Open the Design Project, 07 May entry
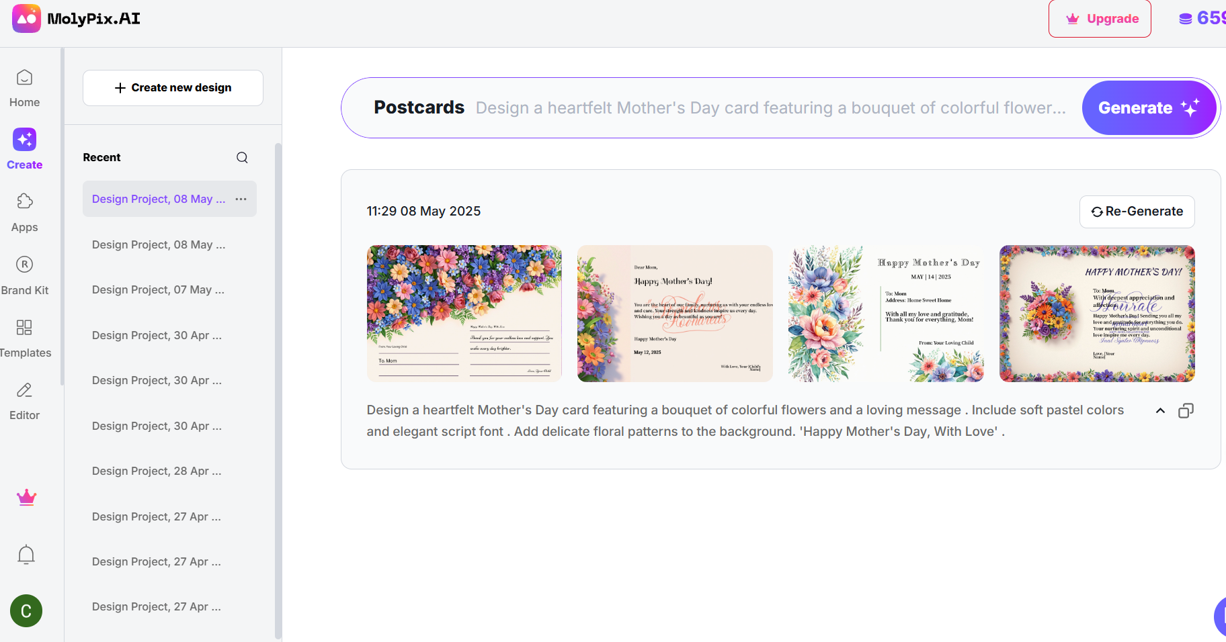The height and width of the screenshot is (642, 1226). [158, 289]
